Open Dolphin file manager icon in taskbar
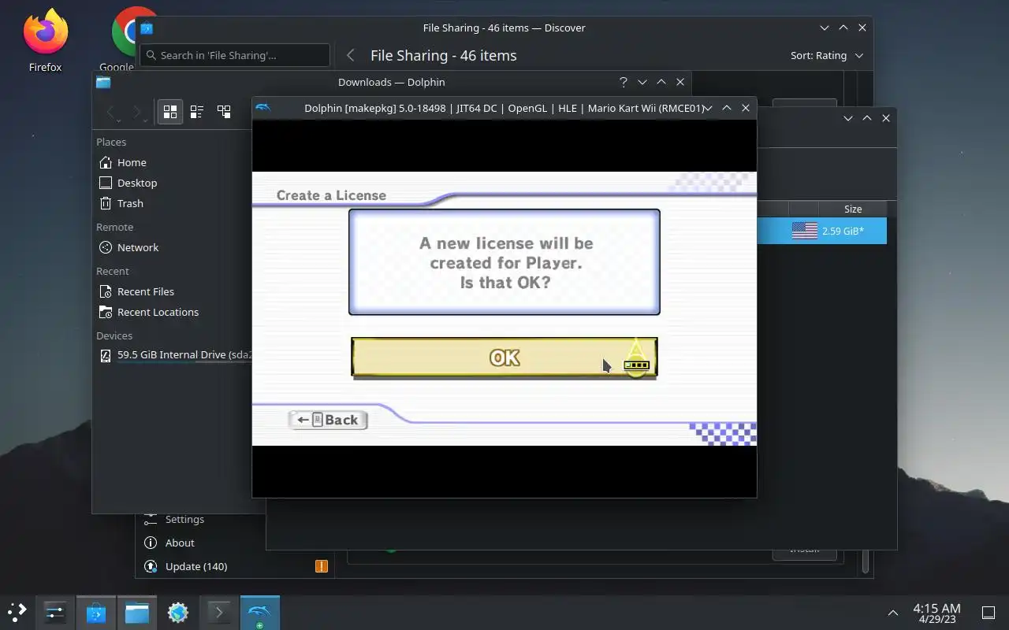Screen dimensions: 1009x630 (136, 612)
